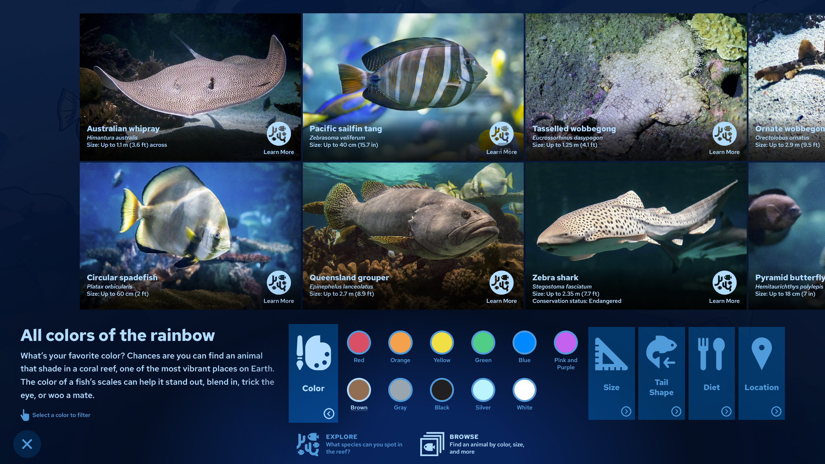This screenshot has height=464, width=825.
Task: Close the panel with X button
Action: point(27,444)
